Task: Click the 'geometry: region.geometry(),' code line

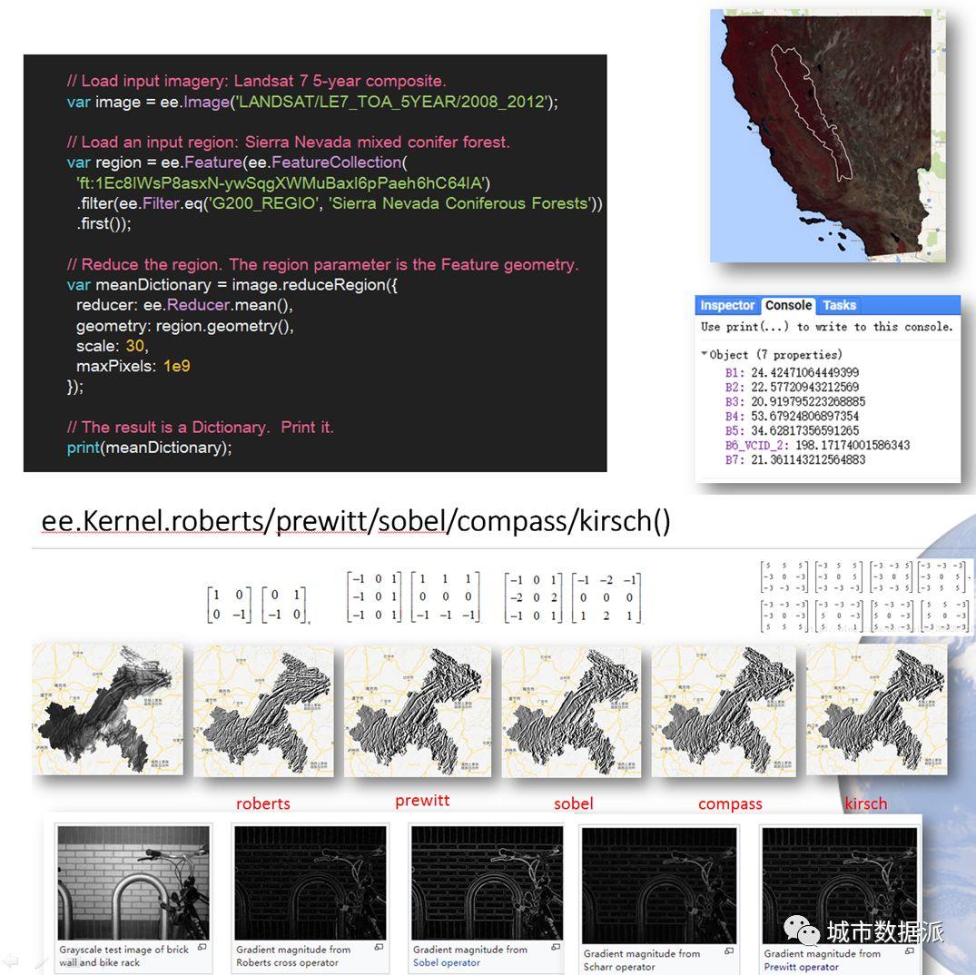Action: tap(185, 325)
